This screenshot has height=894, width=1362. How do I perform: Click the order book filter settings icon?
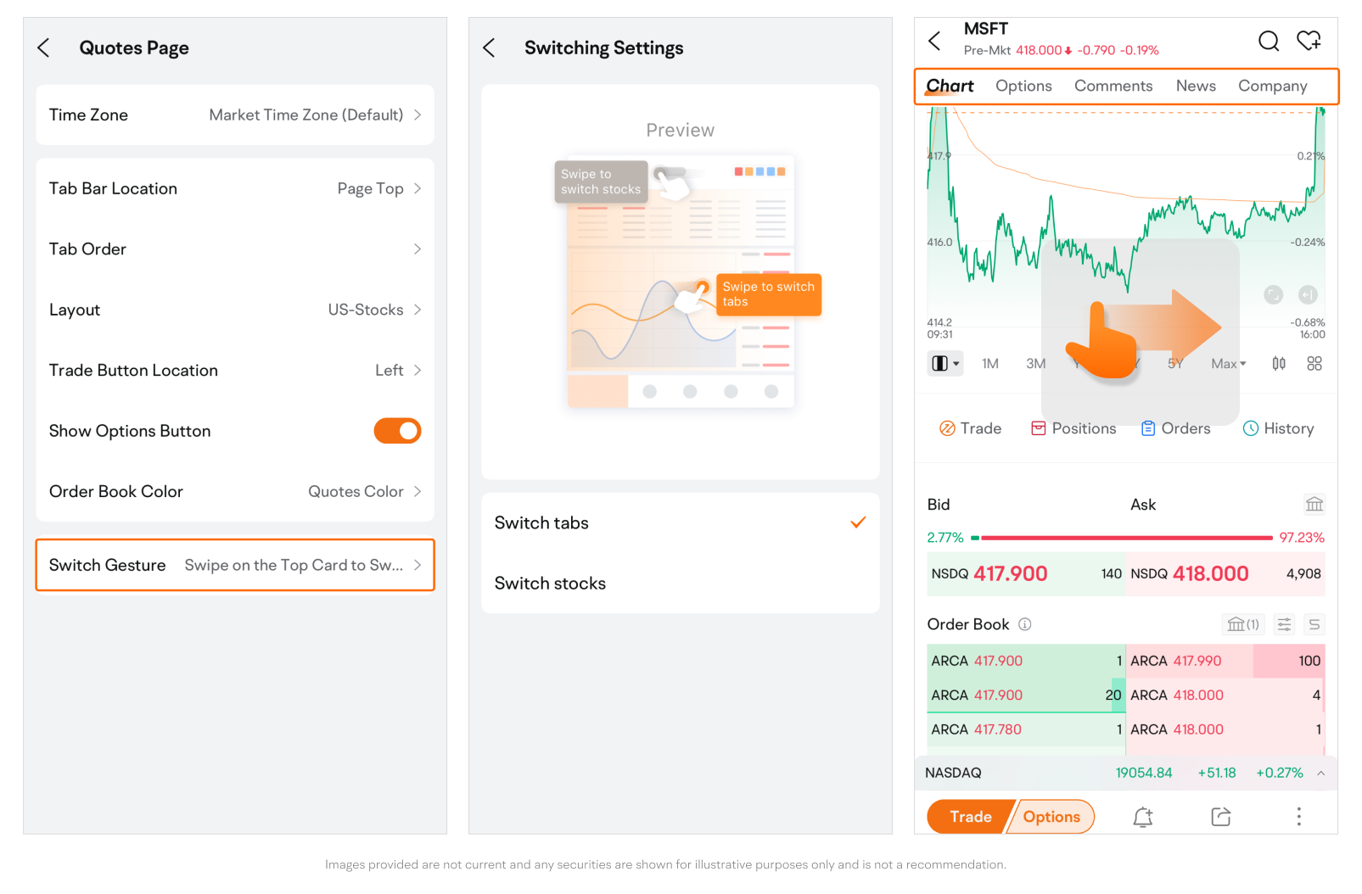click(1284, 625)
